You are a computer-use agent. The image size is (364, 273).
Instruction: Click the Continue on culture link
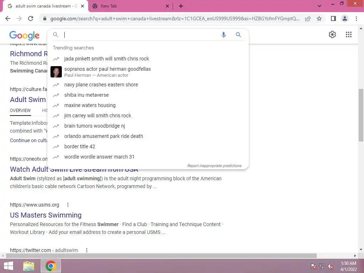(x=28, y=140)
